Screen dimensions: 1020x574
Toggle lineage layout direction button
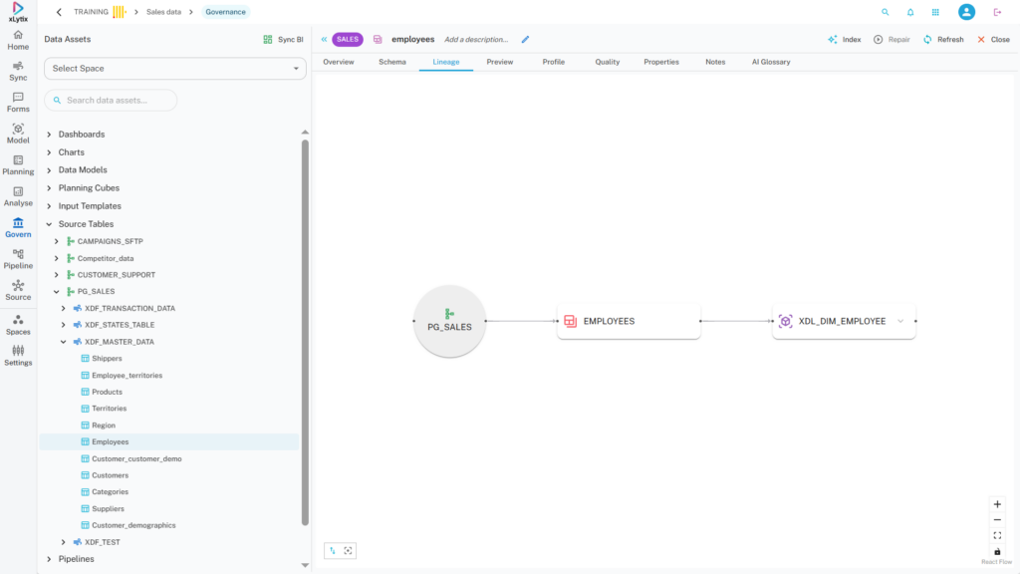point(332,550)
